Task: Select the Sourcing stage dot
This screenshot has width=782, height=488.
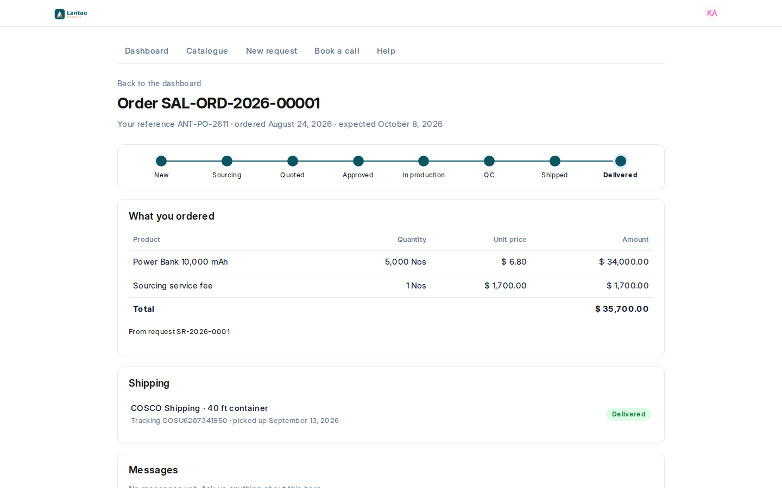Action: click(227, 161)
